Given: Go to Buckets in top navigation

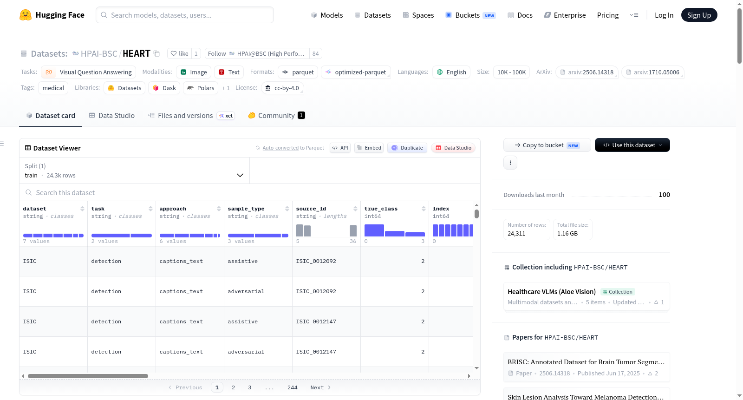Looking at the screenshot, I should [x=470, y=15].
